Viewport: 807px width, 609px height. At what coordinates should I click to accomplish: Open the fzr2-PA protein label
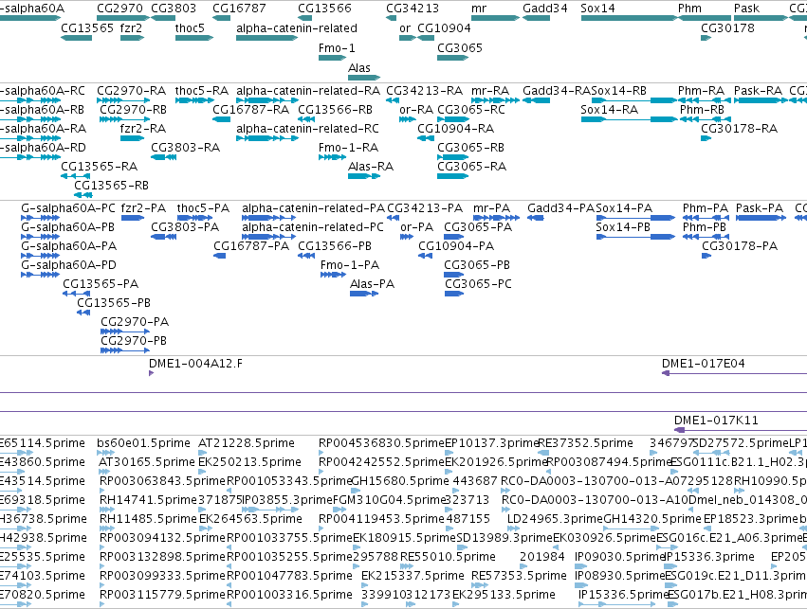click(143, 208)
